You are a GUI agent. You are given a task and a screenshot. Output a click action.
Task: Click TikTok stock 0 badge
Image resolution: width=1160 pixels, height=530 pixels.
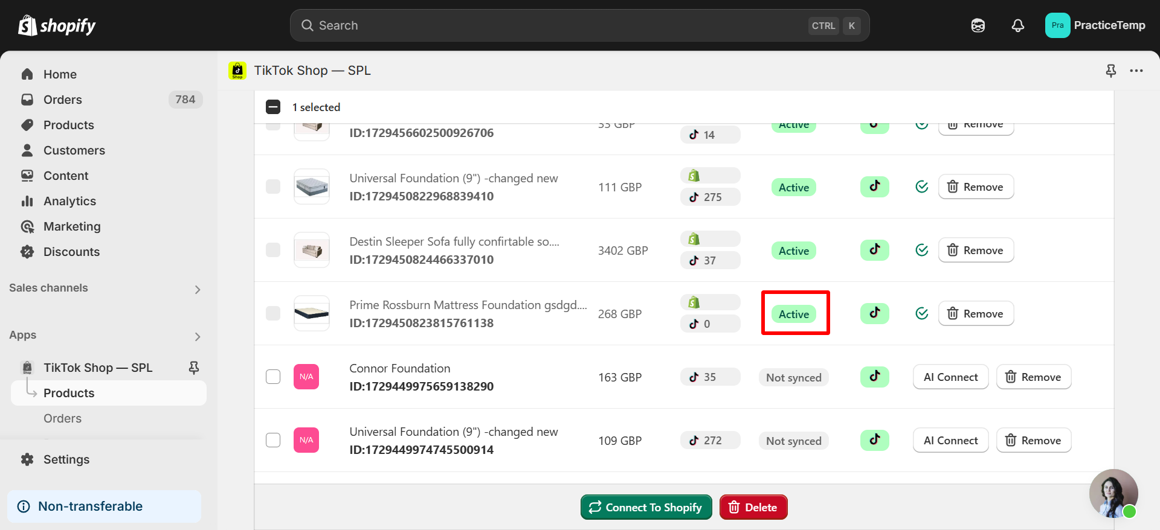(710, 324)
